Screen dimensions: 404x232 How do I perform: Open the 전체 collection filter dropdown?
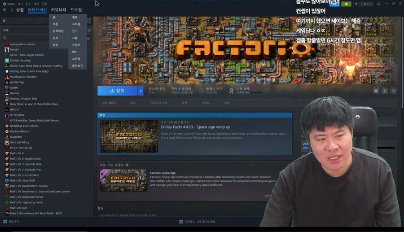(25, 30)
